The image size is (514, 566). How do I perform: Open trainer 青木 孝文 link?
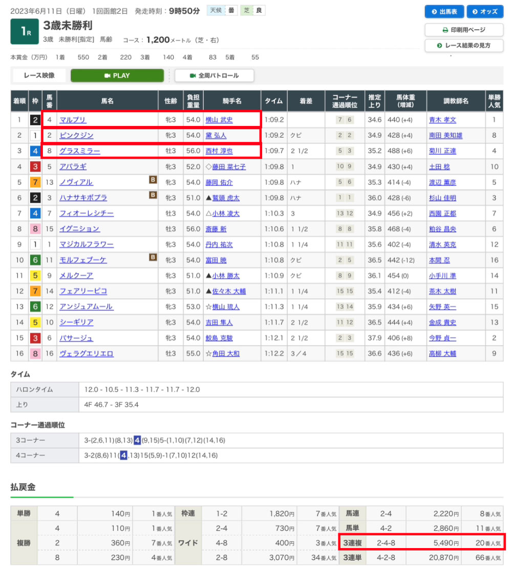click(x=442, y=120)
